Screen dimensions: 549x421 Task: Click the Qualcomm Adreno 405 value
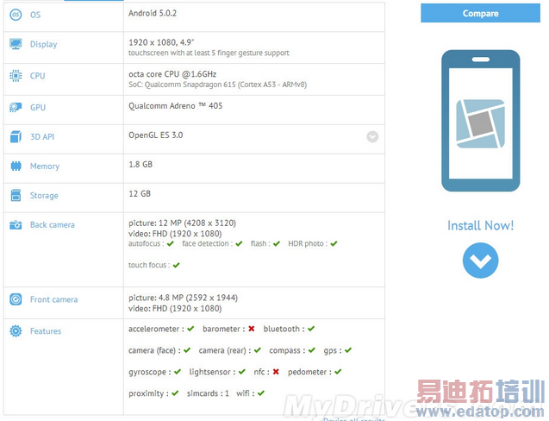(176, 106)
